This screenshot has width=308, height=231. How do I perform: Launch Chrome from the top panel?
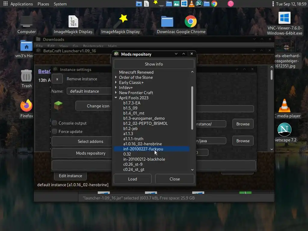[214, 4]
